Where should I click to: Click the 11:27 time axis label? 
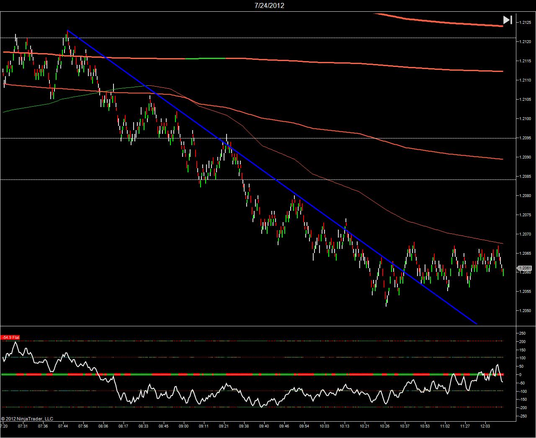point(465,426)
